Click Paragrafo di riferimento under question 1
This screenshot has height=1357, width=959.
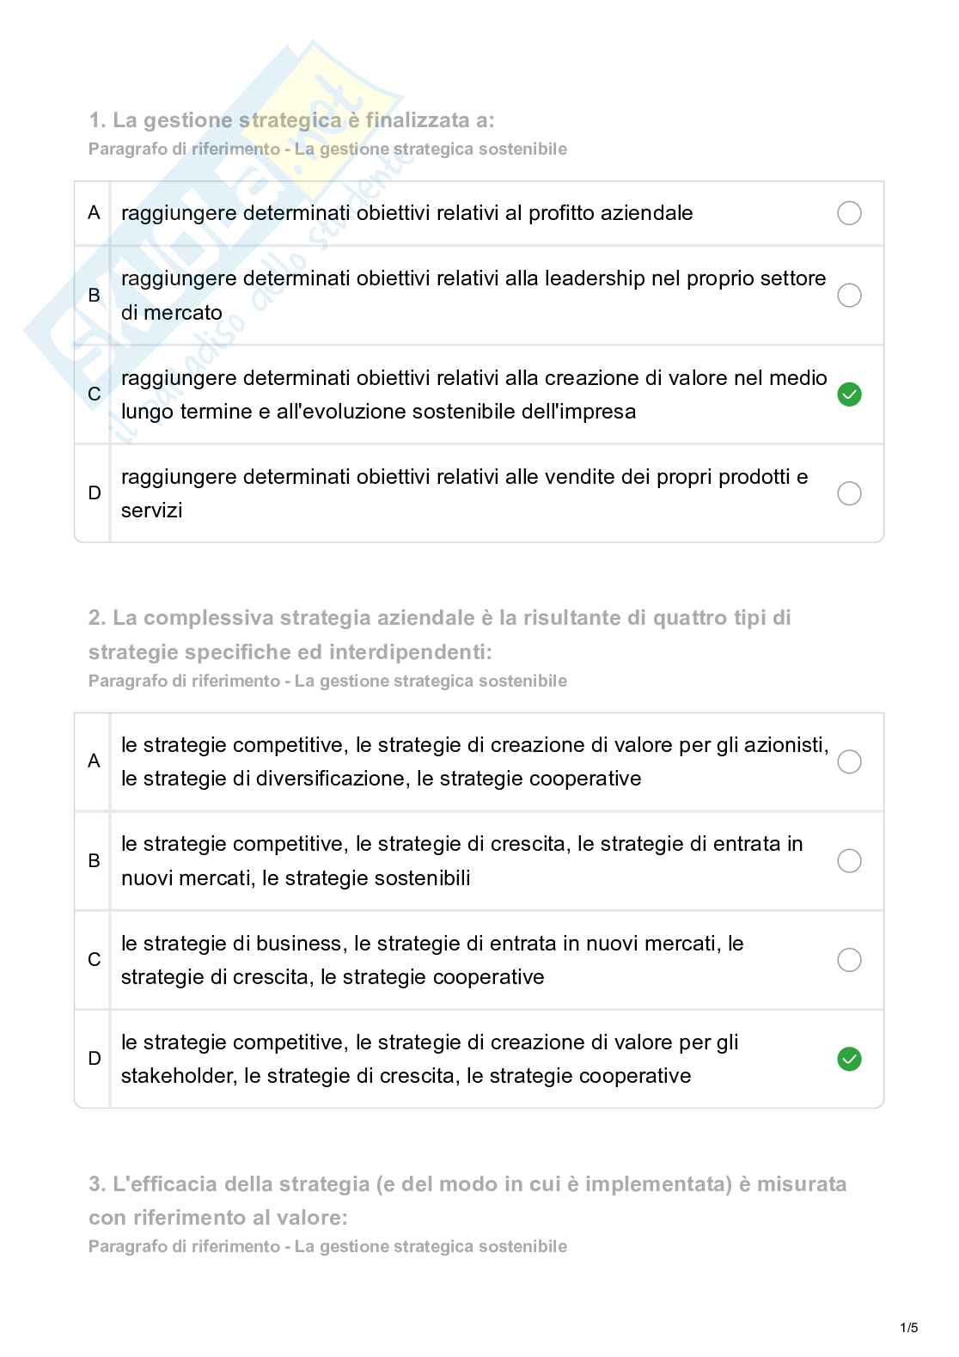[327, 149]
